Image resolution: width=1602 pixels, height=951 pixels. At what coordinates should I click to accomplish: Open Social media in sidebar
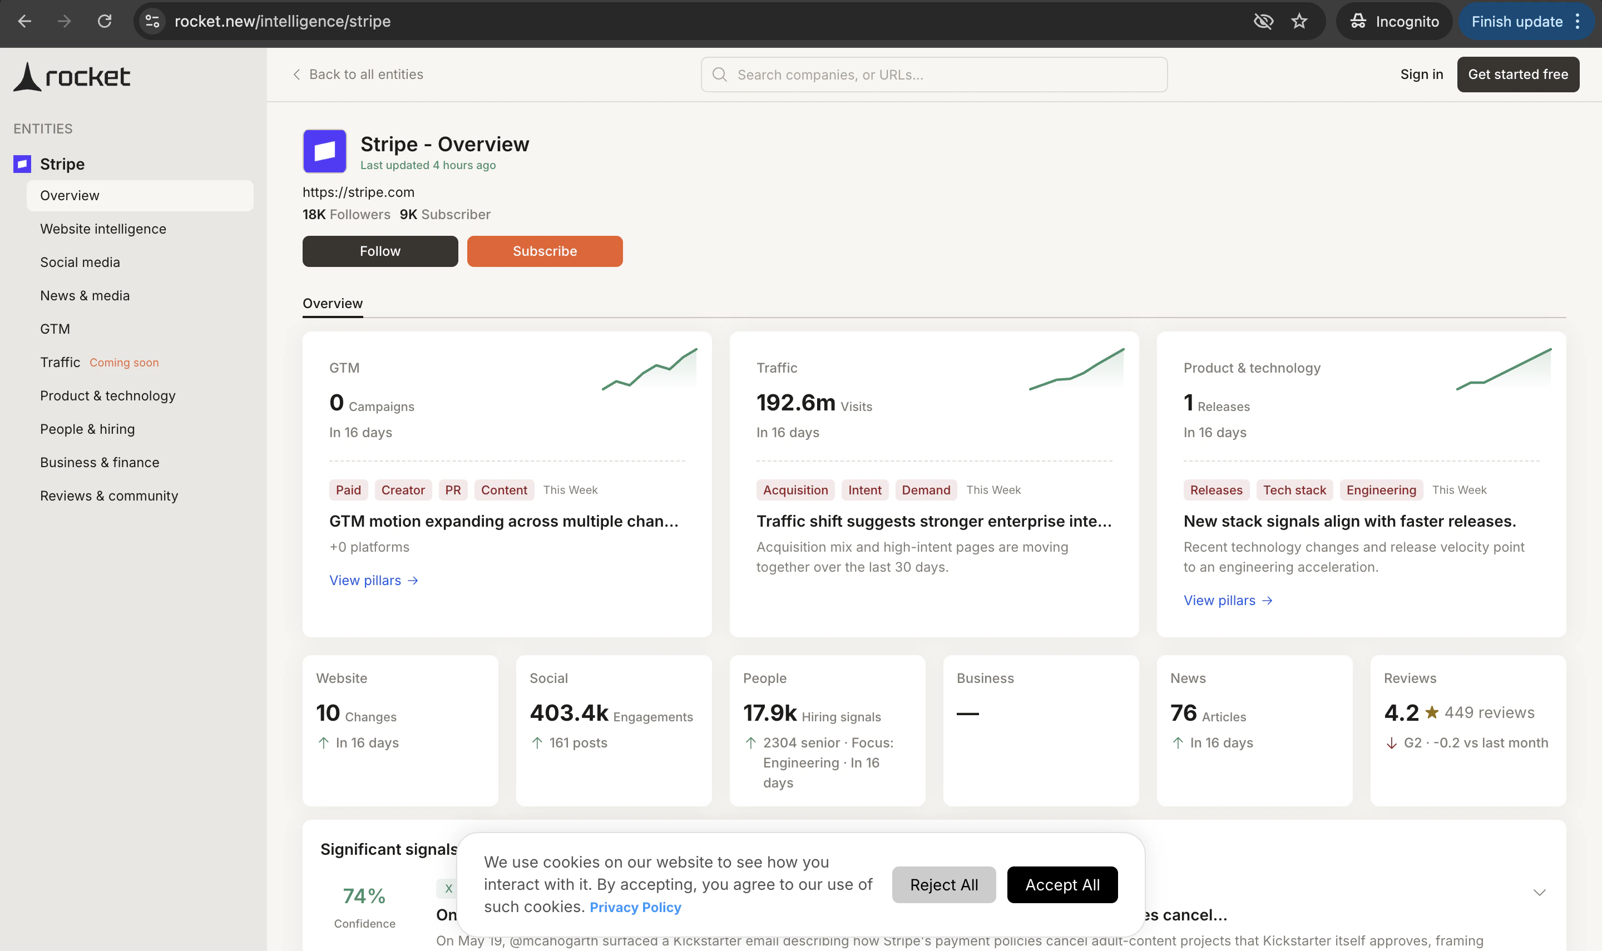coord(80,262)
